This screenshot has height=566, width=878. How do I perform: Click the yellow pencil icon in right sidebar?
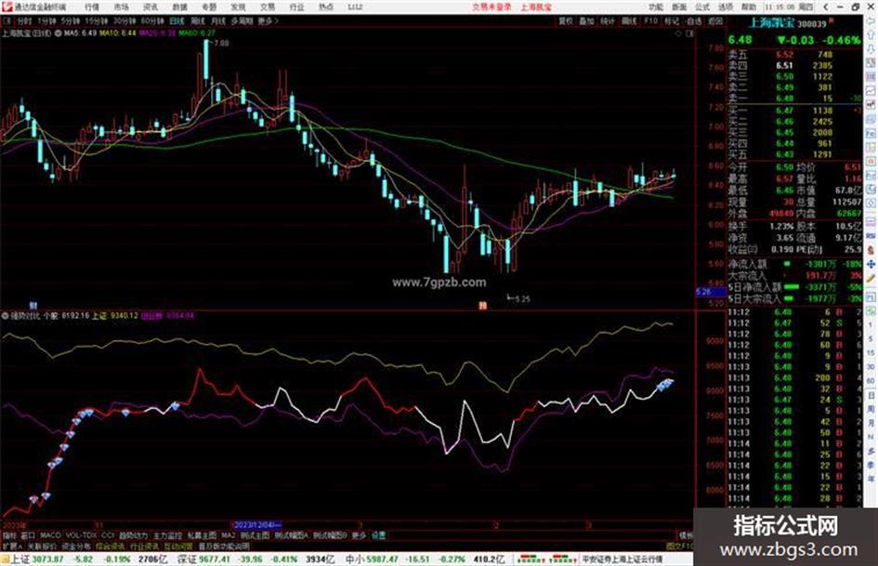coord(871,278)
